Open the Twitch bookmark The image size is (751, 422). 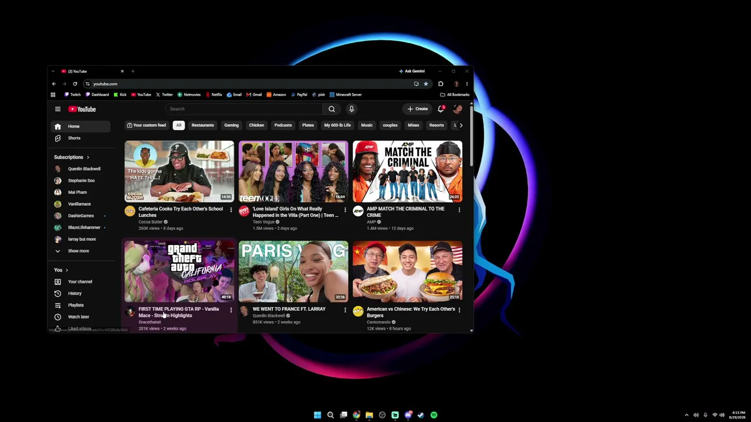pos(73,94)
